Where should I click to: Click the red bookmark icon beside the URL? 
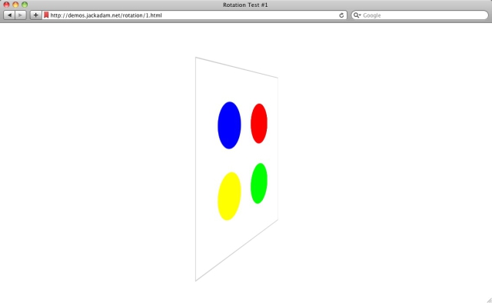[x=46, y=15]
